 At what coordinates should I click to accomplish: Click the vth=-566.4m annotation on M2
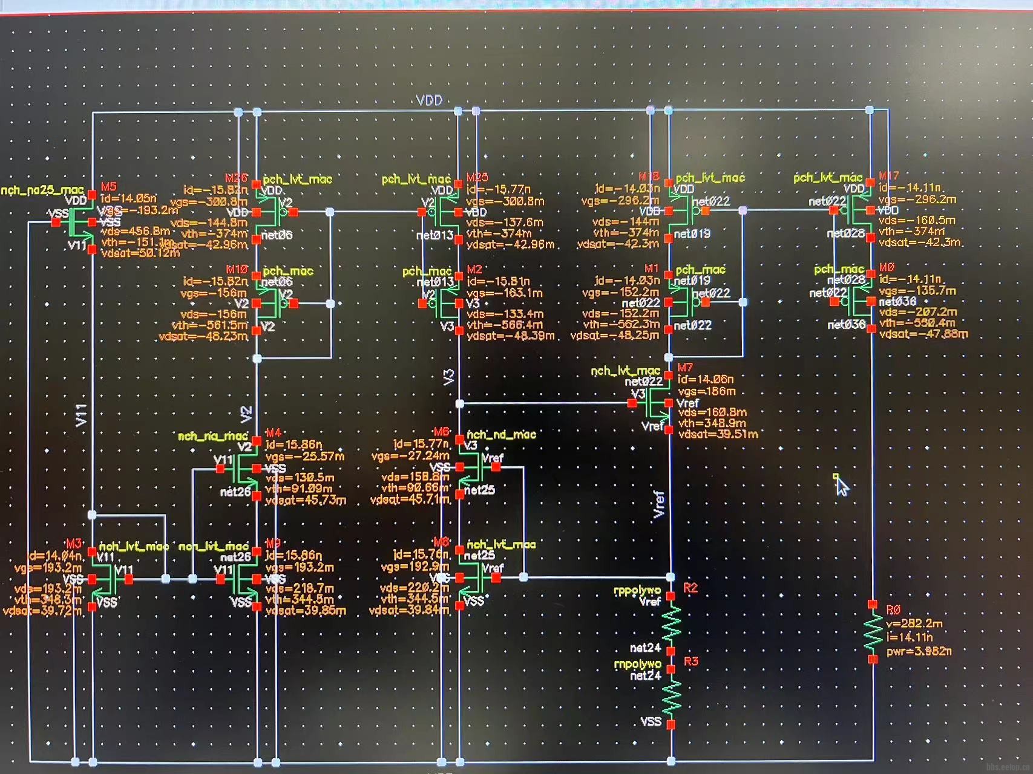pos(505,325)
